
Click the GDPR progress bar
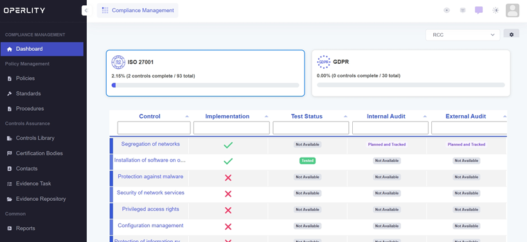tap(411, 85)
